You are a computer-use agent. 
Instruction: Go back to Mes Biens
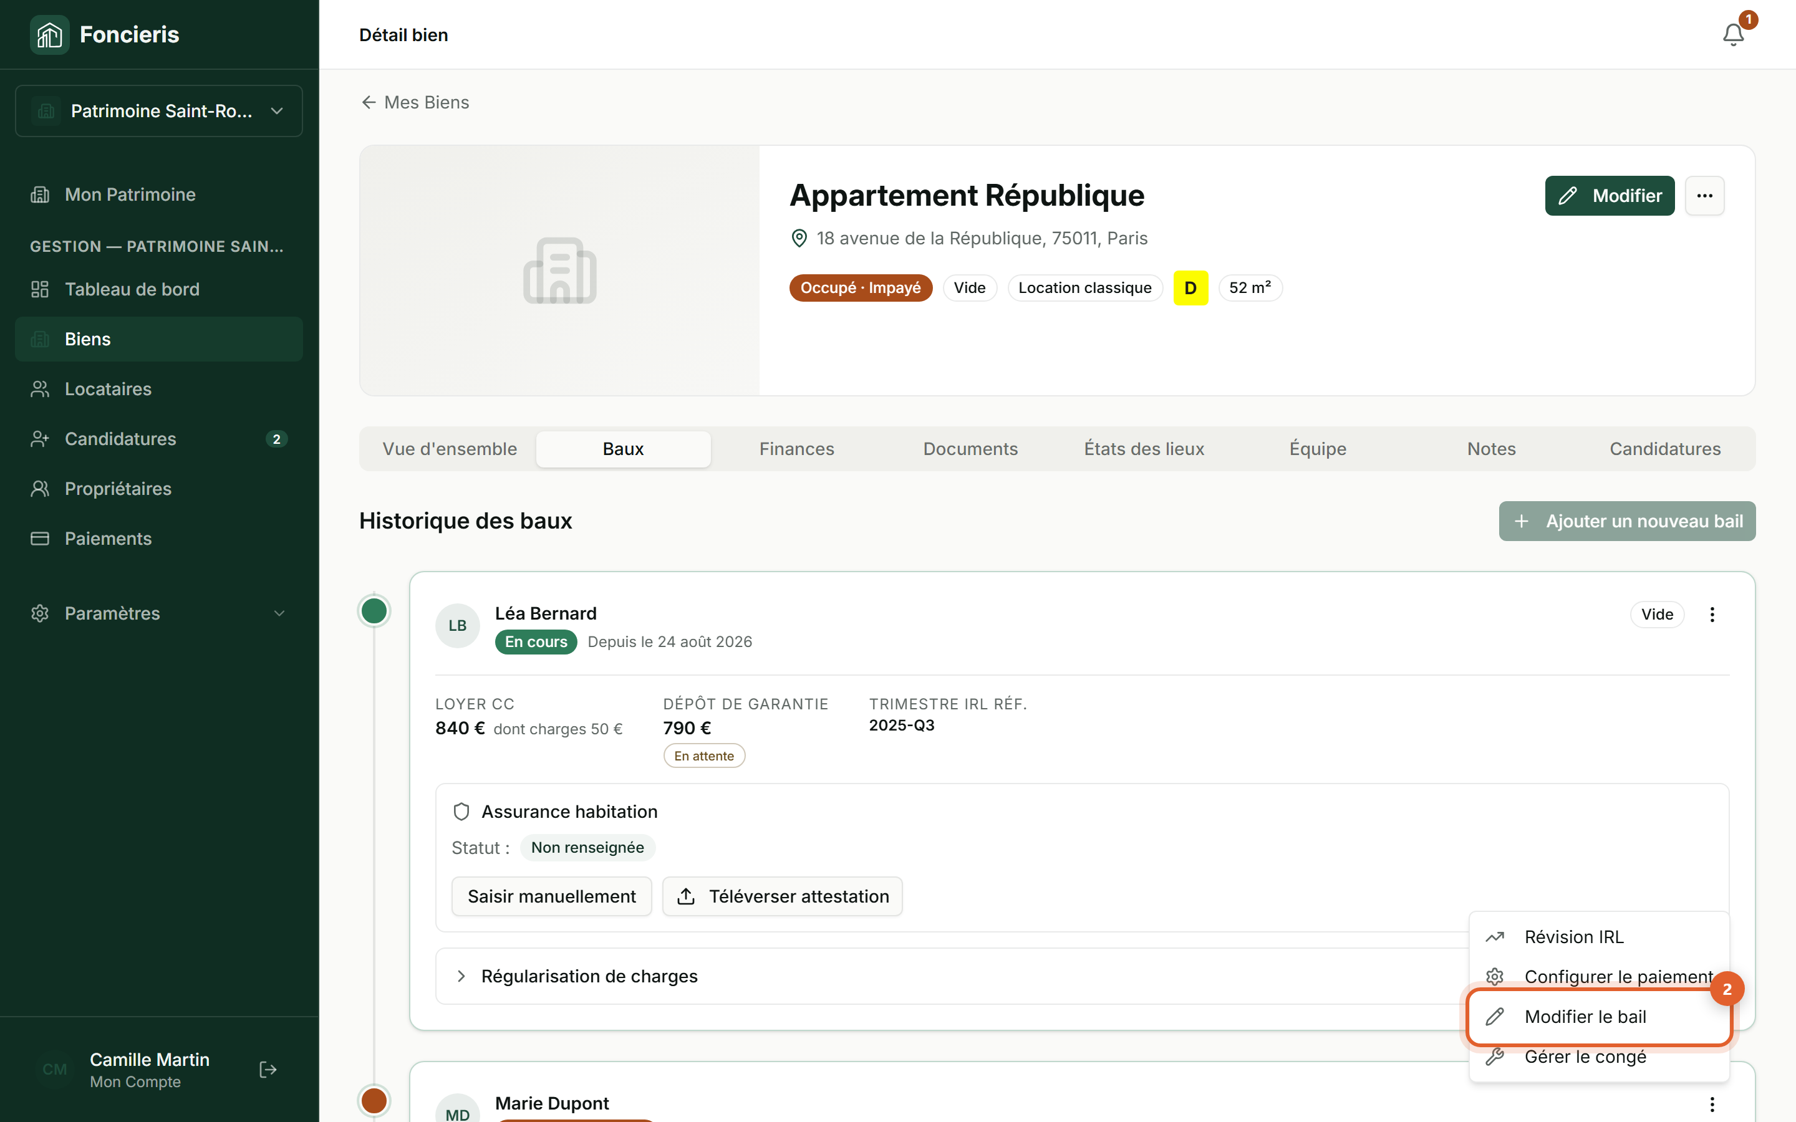[415, 102]
